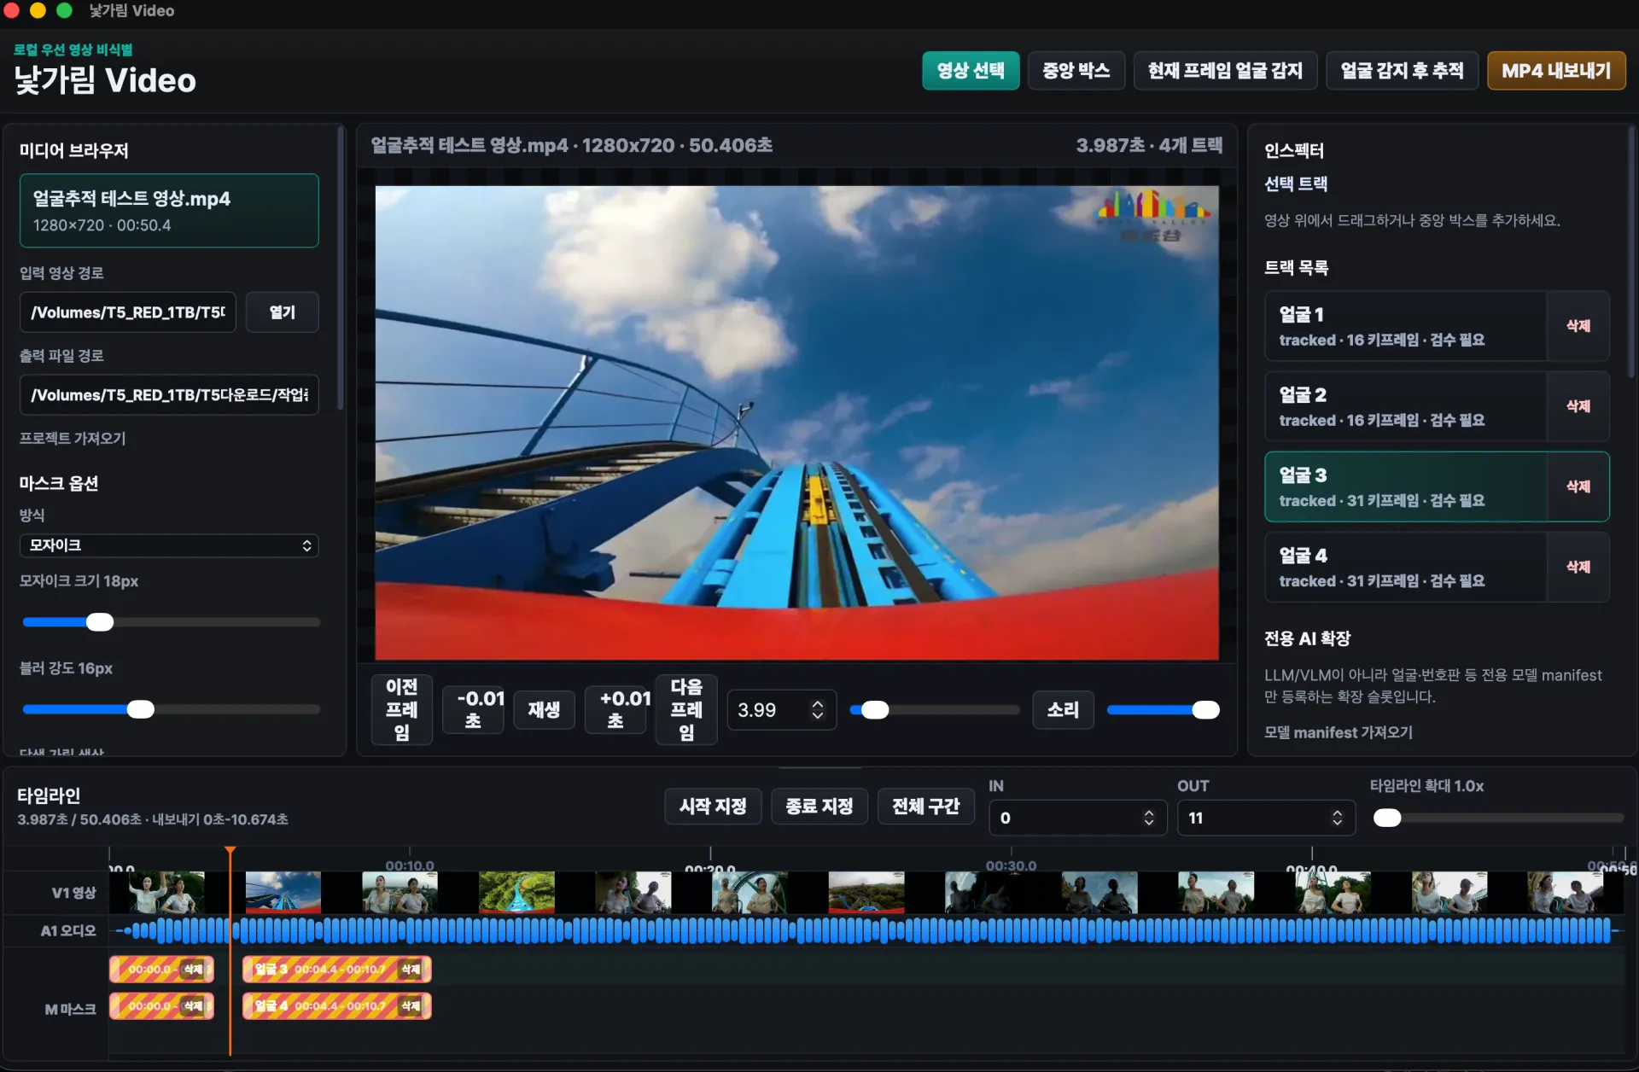Select the 얼굴 2 track
The width and height of the screenshot is (1639, 1072).
(x=1405, y=406)
